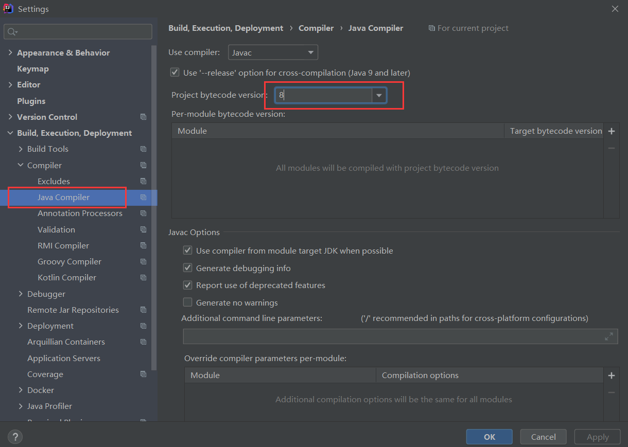Click the For current project icon label
The height and width of the screenshot is (447, 628).
[x=468, y=28]
